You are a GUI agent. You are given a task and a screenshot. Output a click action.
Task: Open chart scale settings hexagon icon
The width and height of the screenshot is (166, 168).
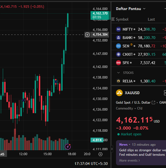[100, 154]
